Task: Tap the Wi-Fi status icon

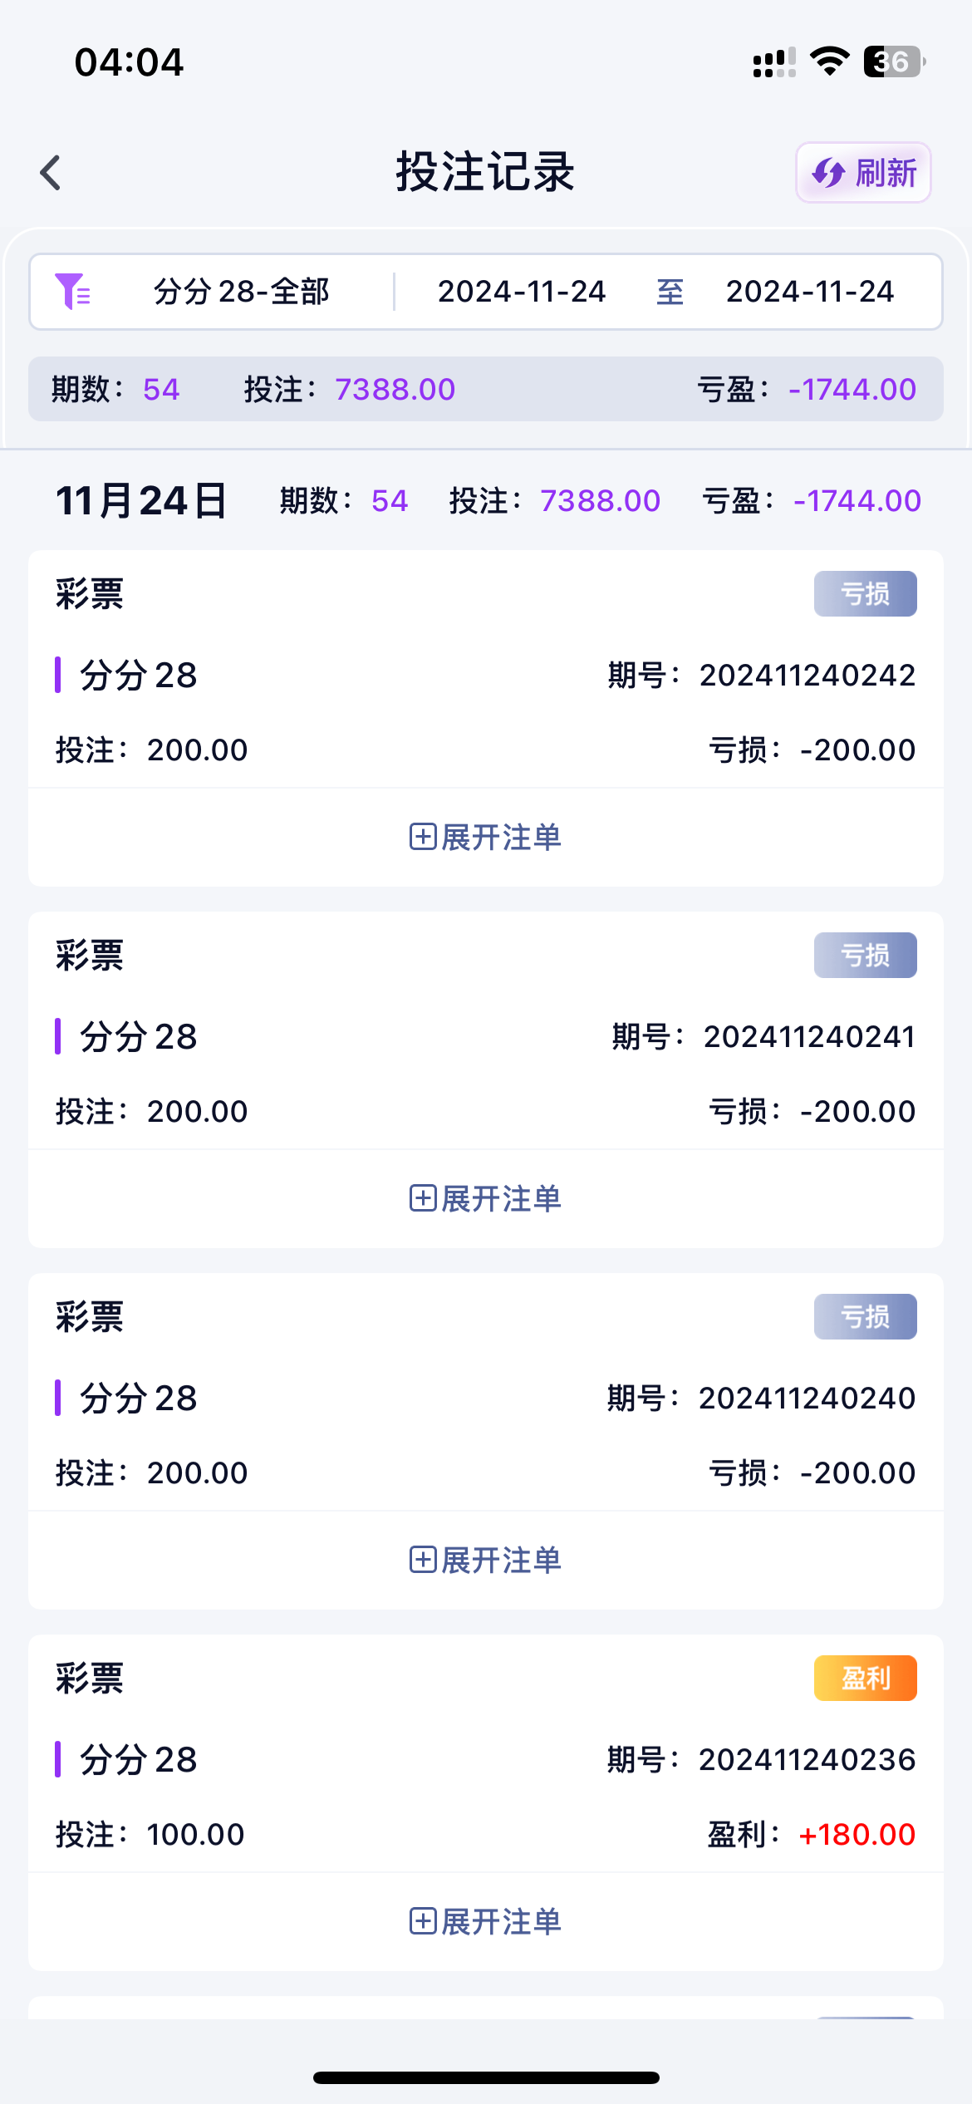Action: pyautogui.click(x=829, y=61)
